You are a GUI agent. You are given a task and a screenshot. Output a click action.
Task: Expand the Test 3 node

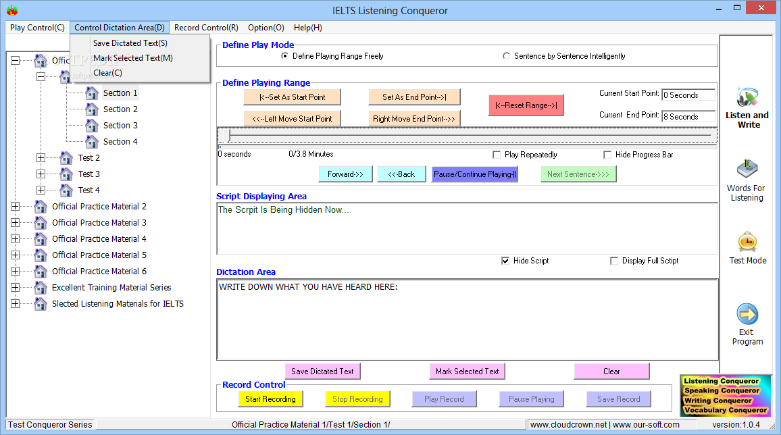coord(41,174)
